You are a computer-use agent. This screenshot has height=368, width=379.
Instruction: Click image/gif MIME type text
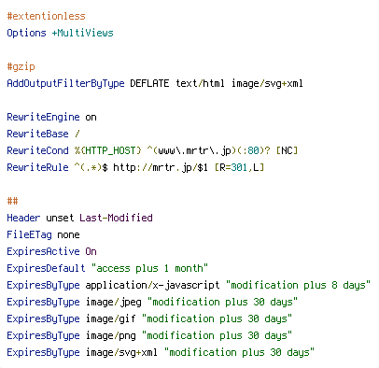pos(110,318)
